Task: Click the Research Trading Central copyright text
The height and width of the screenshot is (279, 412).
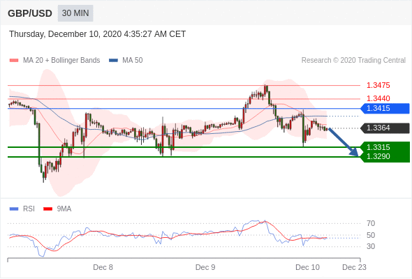Action: tap(353, 61)
